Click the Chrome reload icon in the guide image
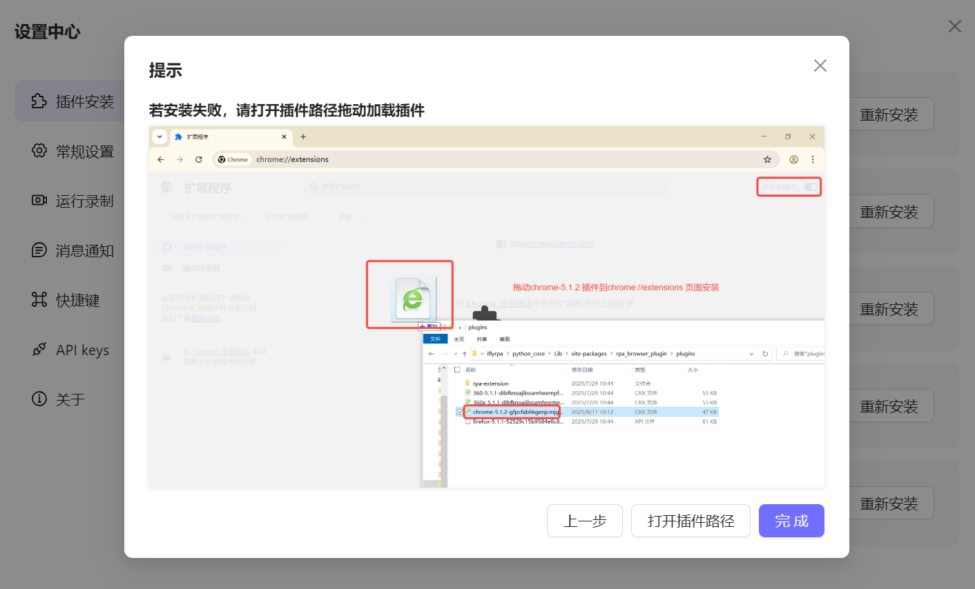 (199, 159)
